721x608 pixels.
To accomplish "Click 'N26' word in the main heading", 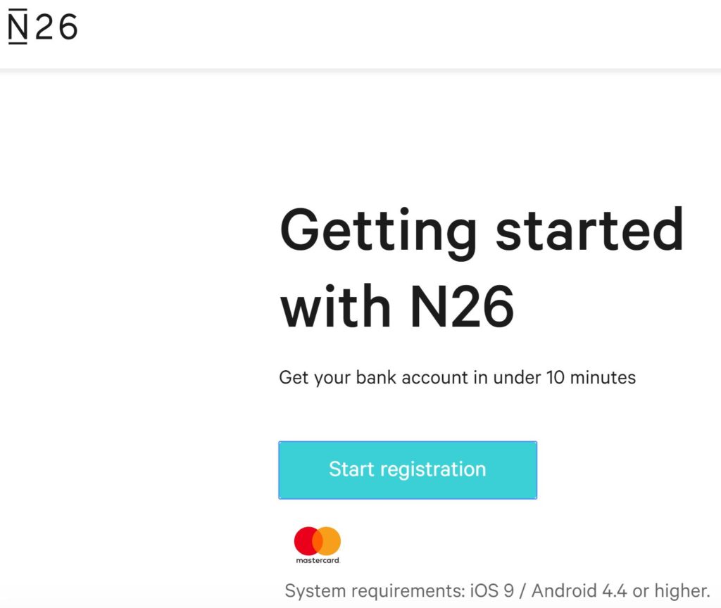I will 462,305.
